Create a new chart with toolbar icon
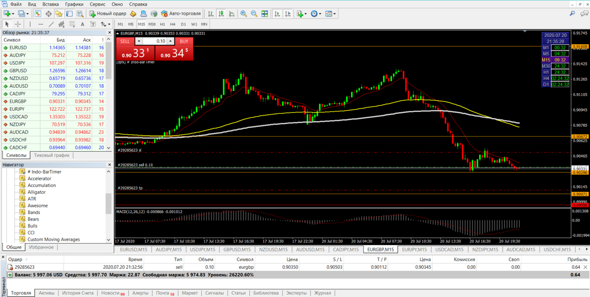This screenshot has width=590, height=297. 7,14
